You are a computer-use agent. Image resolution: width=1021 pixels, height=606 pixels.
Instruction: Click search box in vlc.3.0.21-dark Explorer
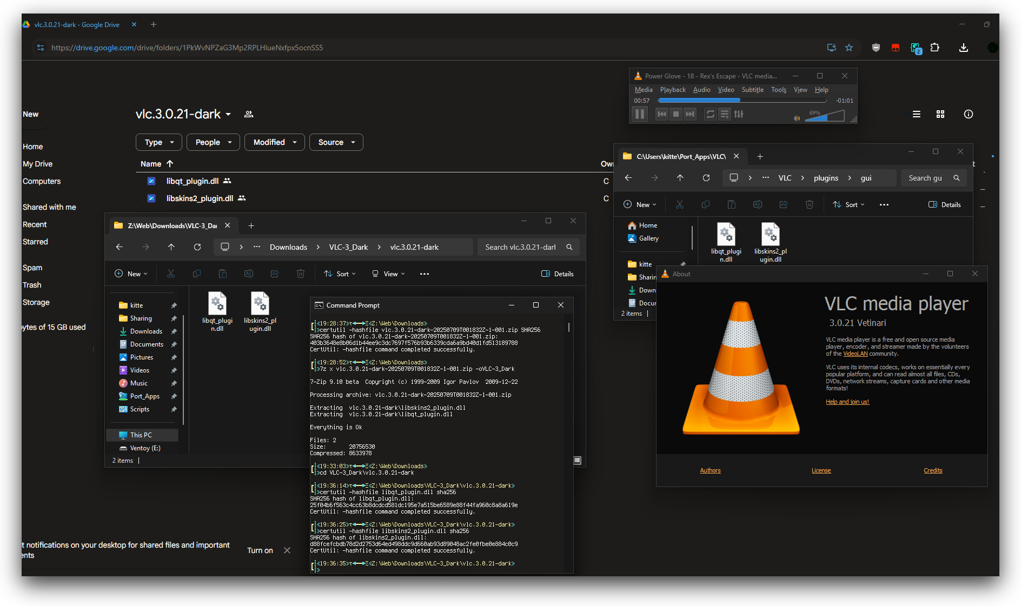tap(529, 247)
